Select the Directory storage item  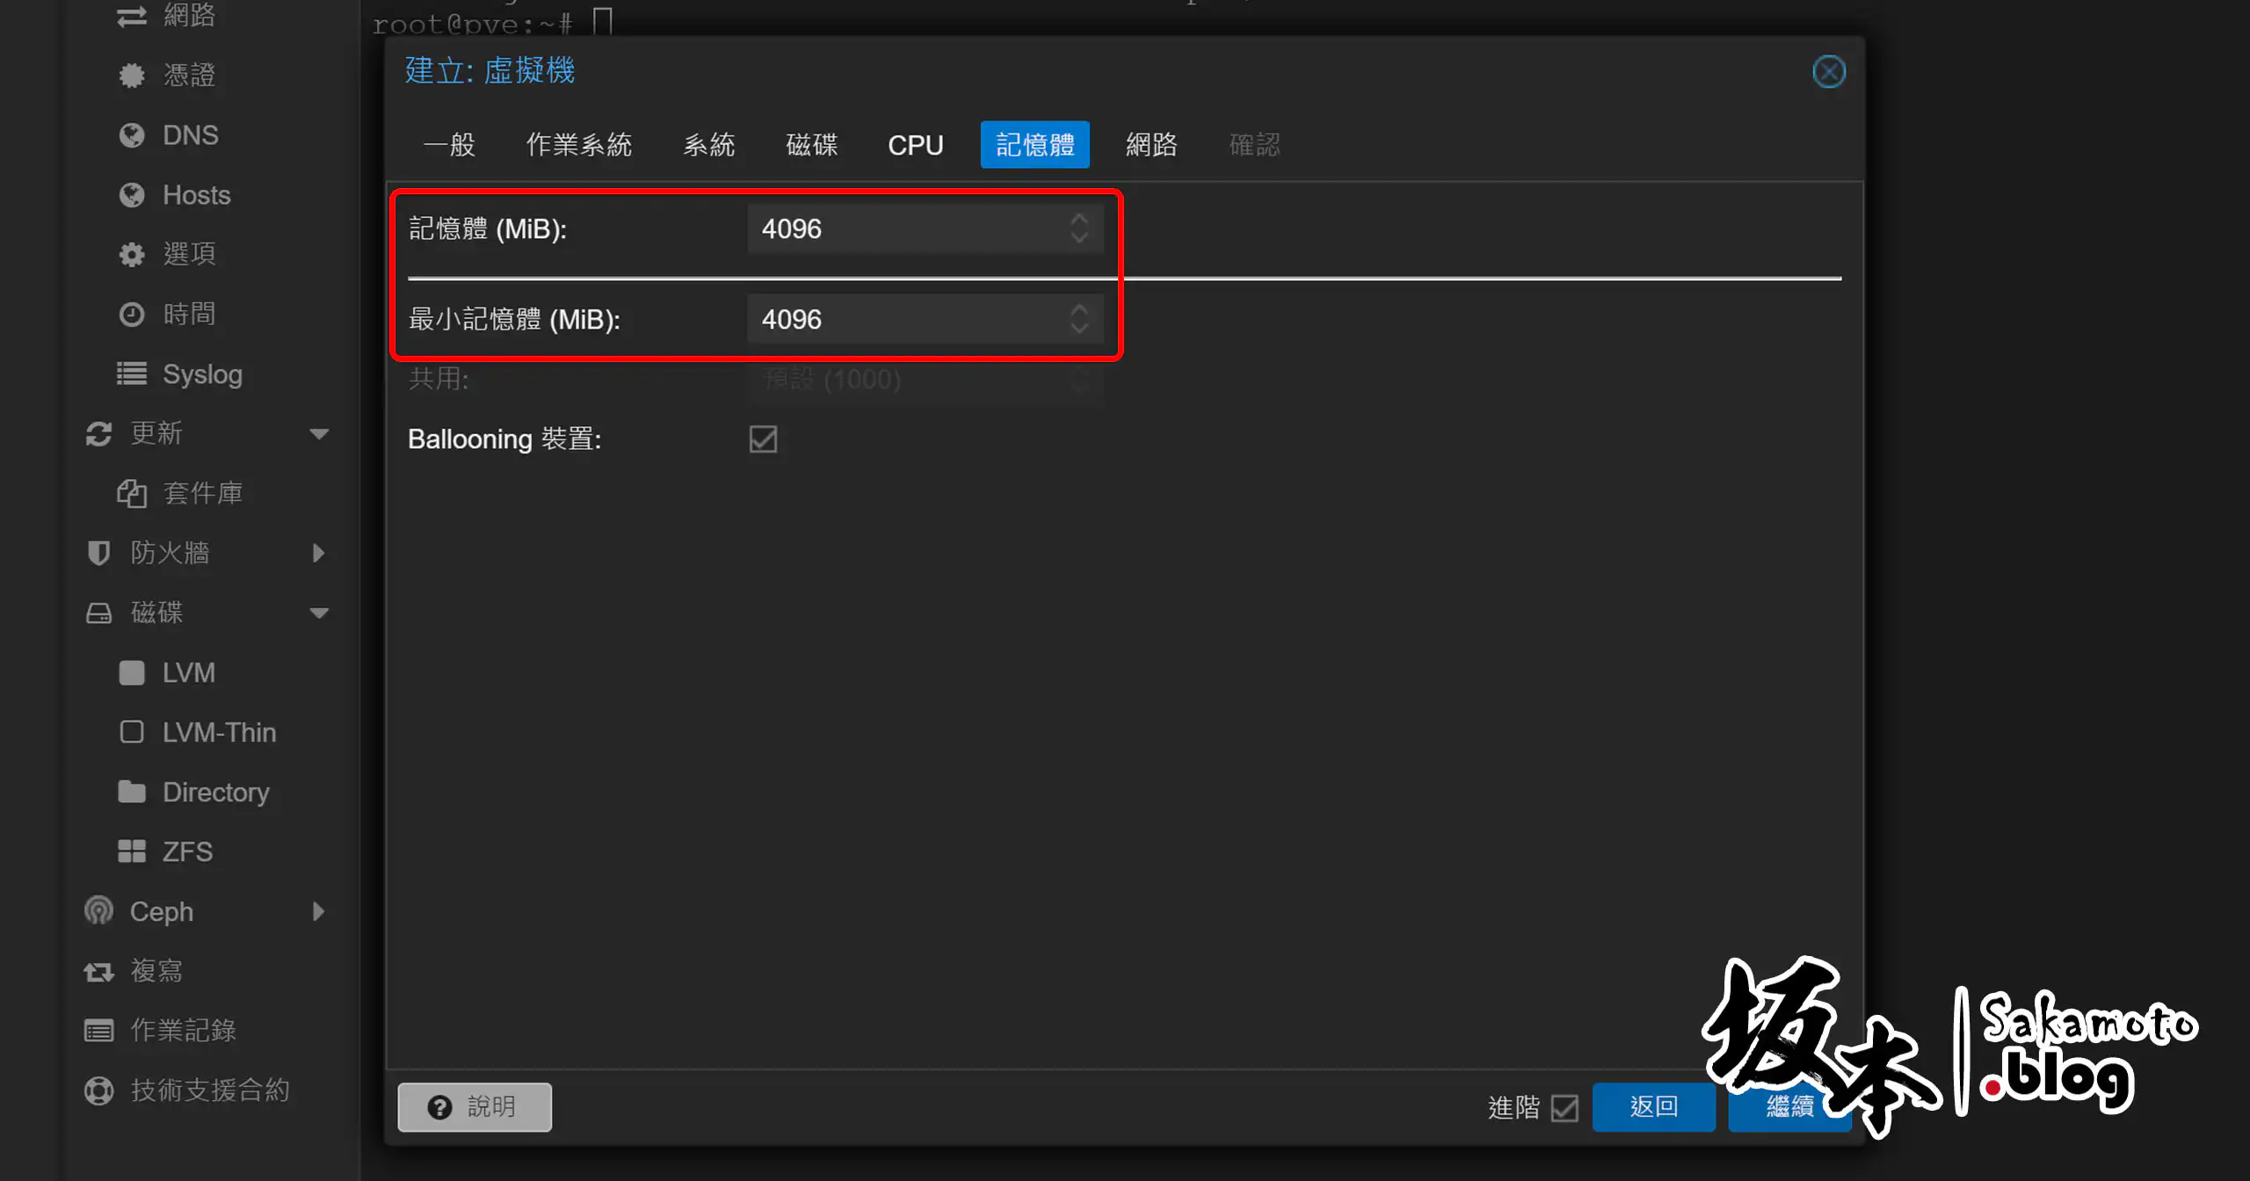pos(215,792)
